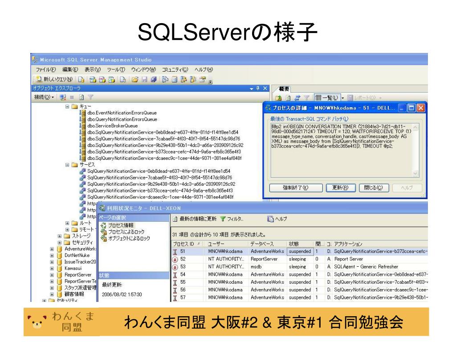Click the Registered Servers toolbar icon
Screen dimensions: 456x342
(165, 79)
